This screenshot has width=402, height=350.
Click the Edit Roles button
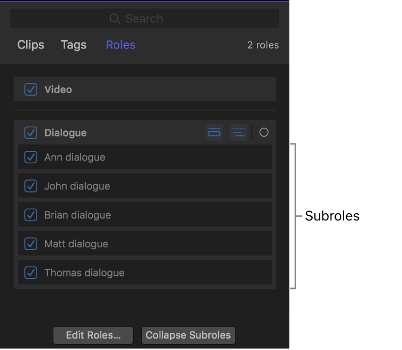point(93,335)
